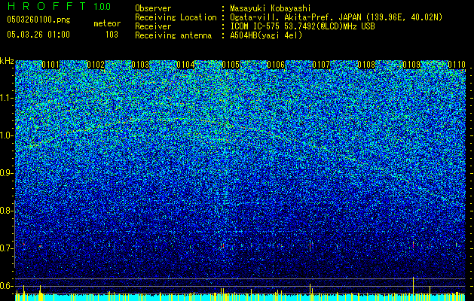Viewport: 474px width, 301px height.
Task: Click the 1.0 kHz axis label
Action: click(x=6, y=135)
